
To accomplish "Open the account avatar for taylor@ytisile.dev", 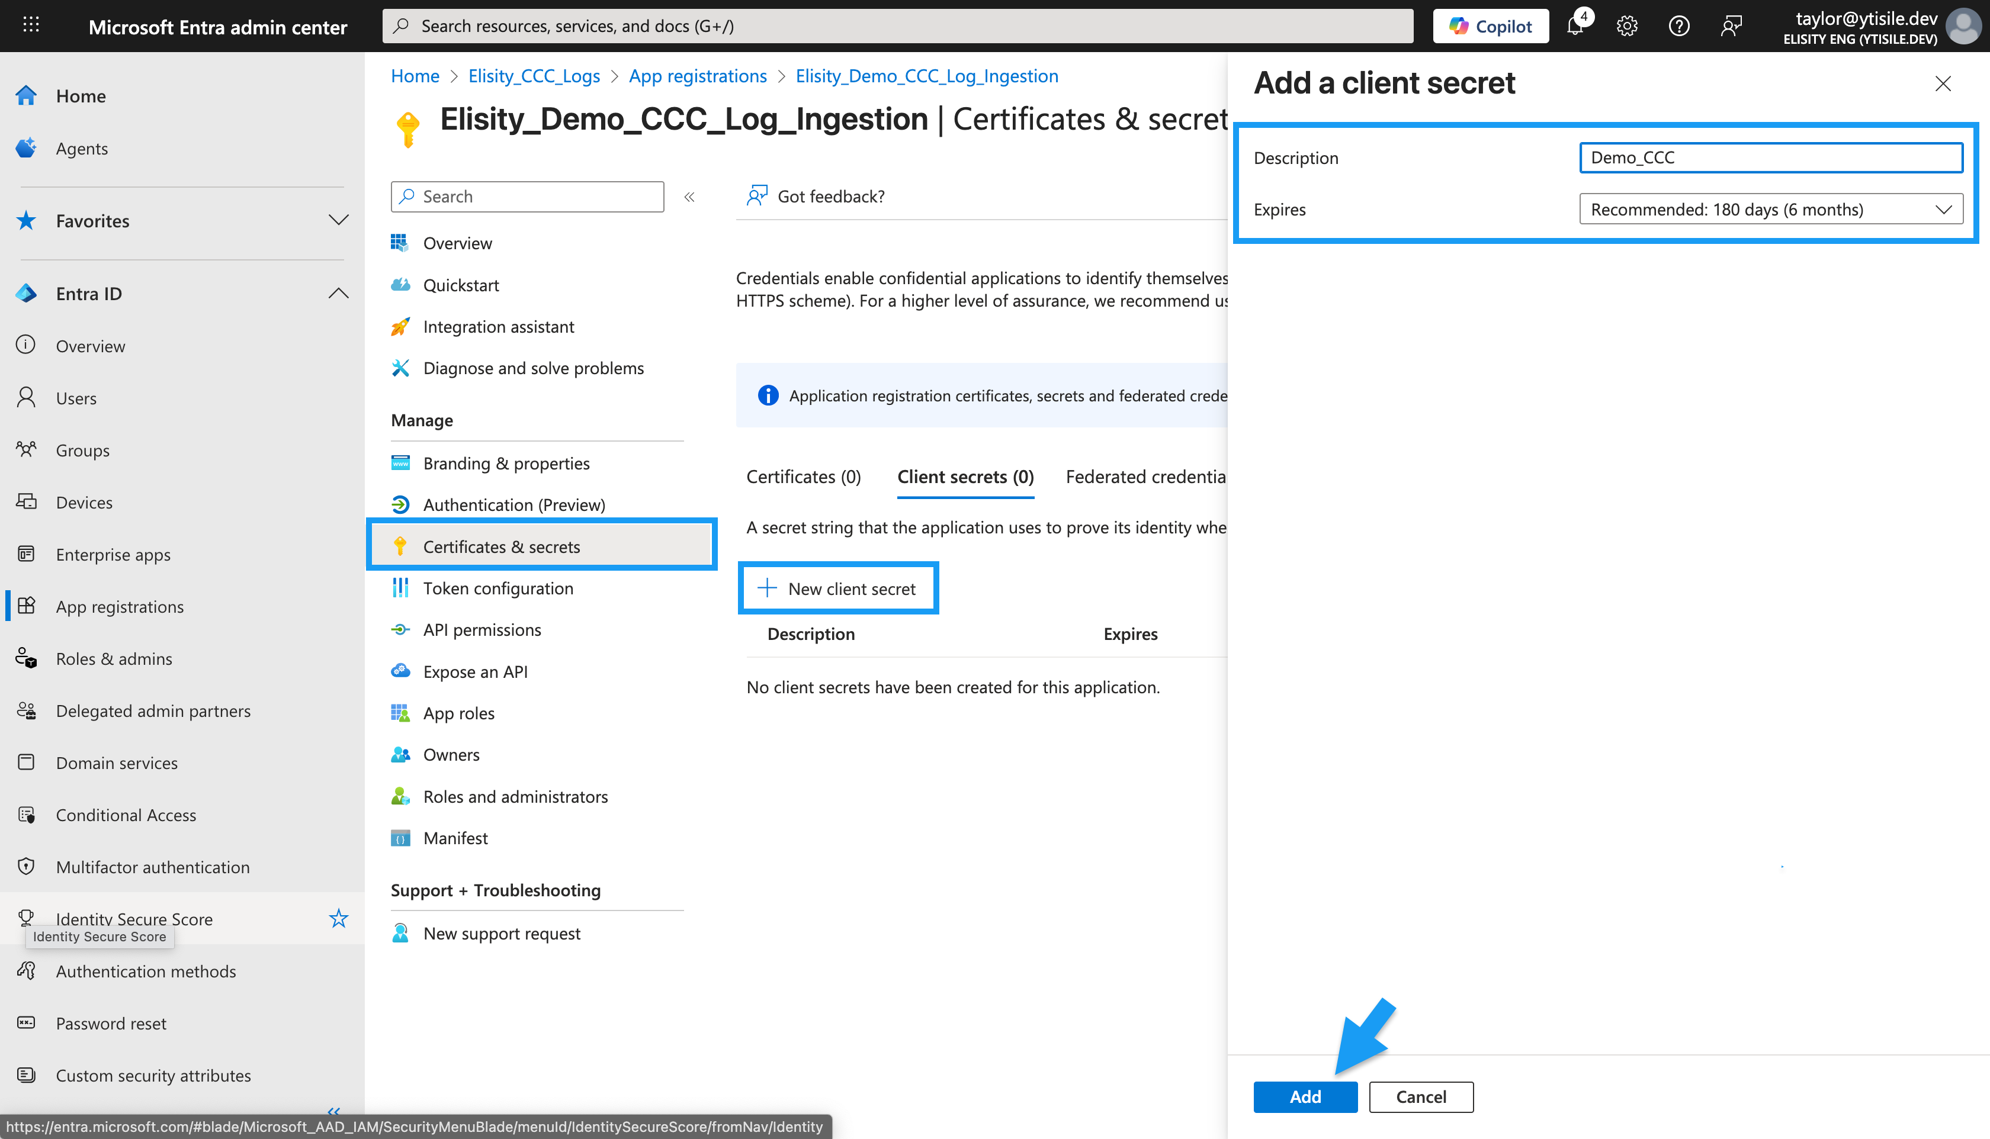I will [x=1963, y=26].
